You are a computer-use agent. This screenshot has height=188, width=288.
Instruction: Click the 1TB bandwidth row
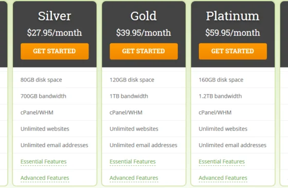tap(143, 96)
